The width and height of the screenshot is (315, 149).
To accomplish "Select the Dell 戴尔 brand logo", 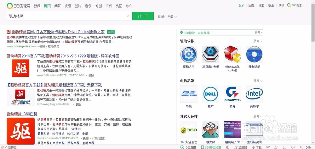I will click(210, 94).
